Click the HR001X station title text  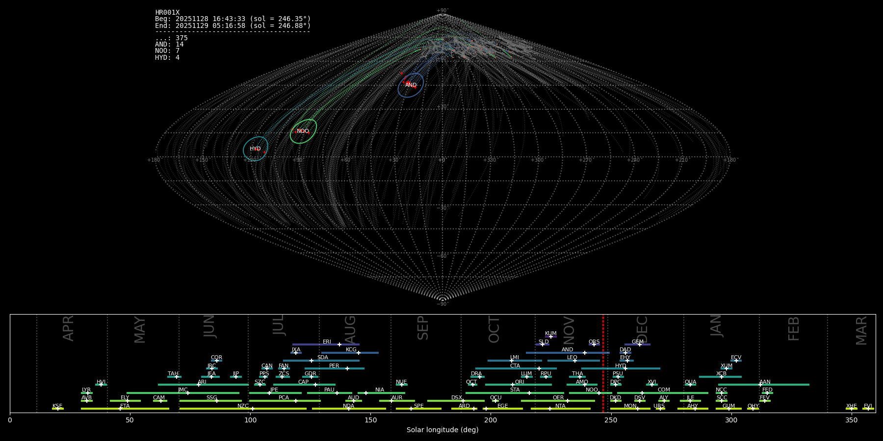click(167, 13)
